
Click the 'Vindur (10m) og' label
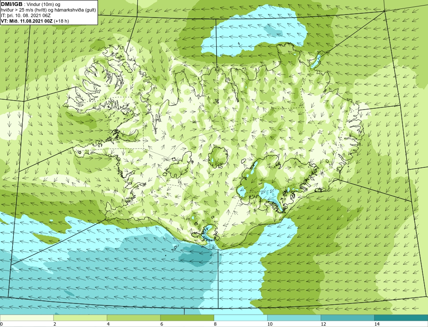43,5
